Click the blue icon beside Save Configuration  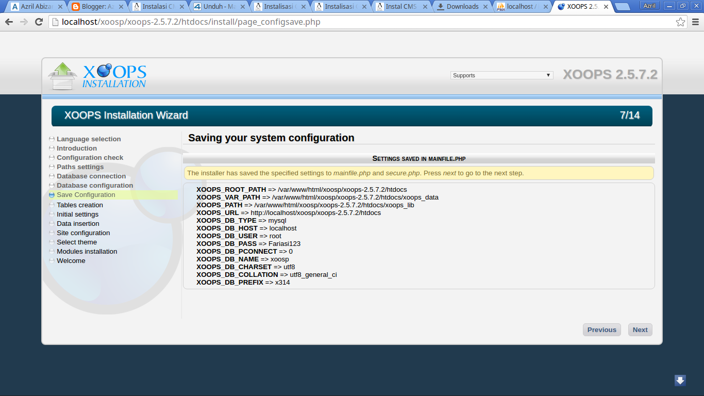(x=52, y=195)
